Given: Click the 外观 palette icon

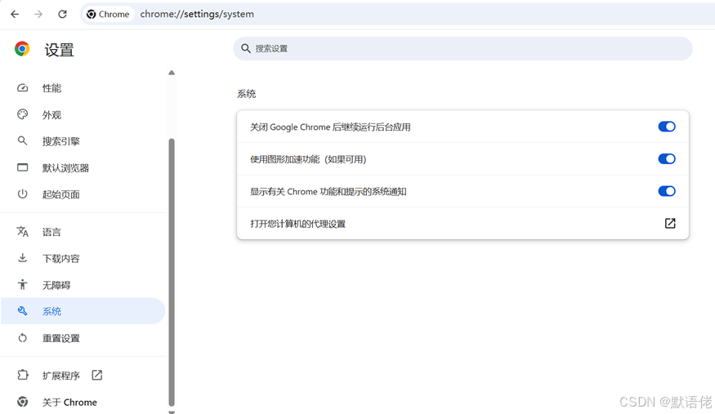Looking at the screenshot, I should pyautogui.click(x=22, y=114).
